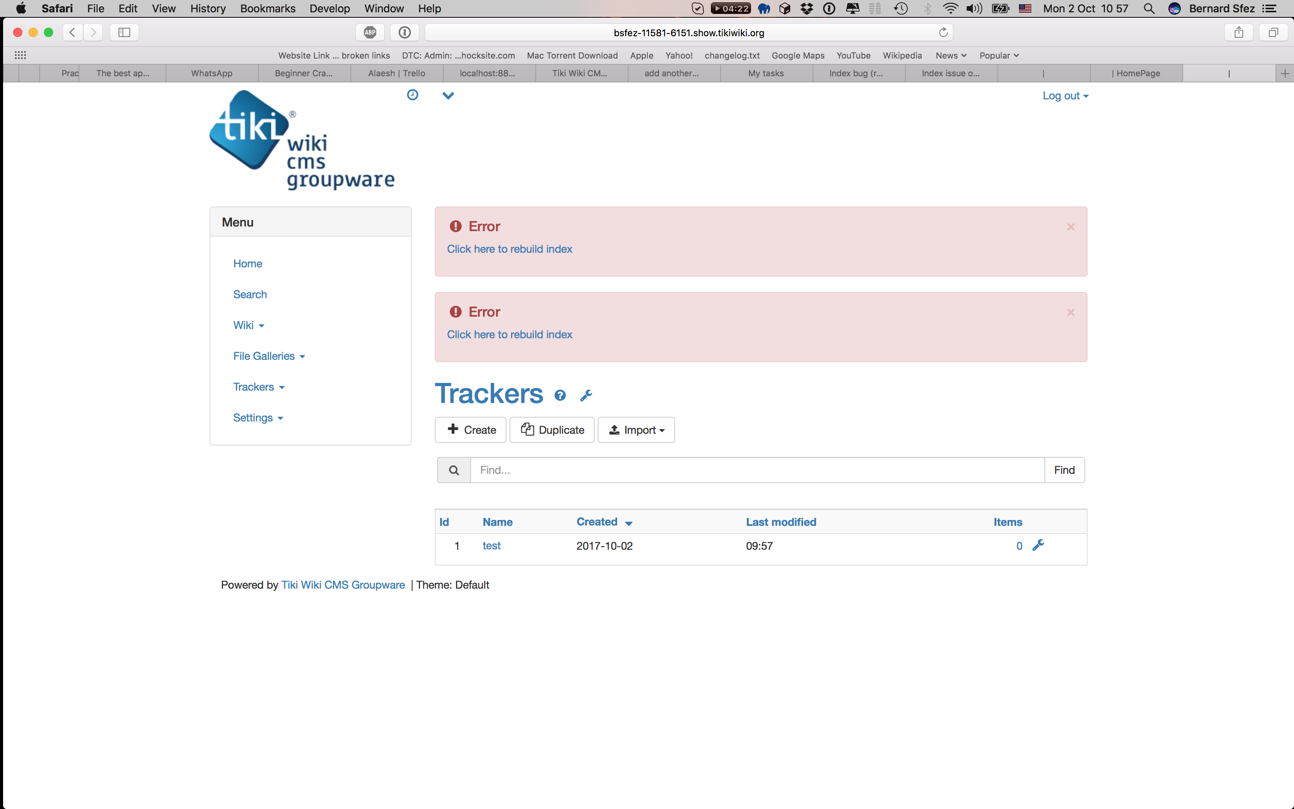This screenshot has height=809, width=1294.
Task: Sort trackers by Created column
Action: [x=604, y=522]
